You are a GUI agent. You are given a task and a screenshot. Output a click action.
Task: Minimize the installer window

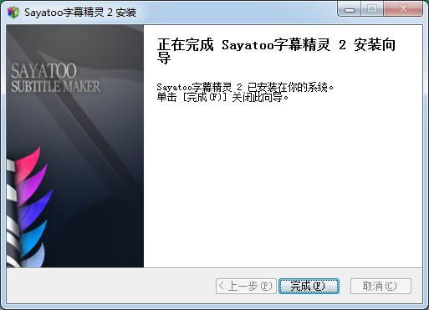click(350, 9)
